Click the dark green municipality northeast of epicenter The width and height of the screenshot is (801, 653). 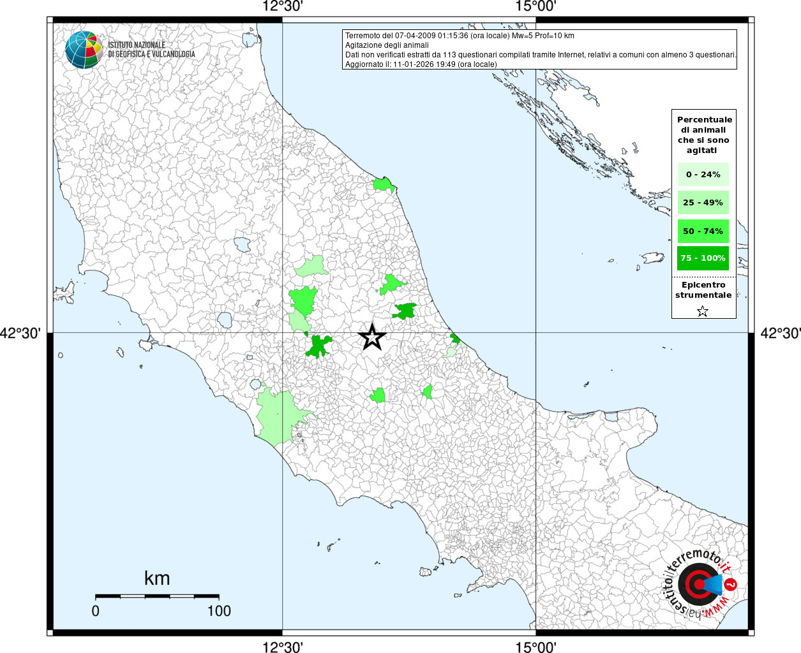pyautogui.click(x=405, y=311)
